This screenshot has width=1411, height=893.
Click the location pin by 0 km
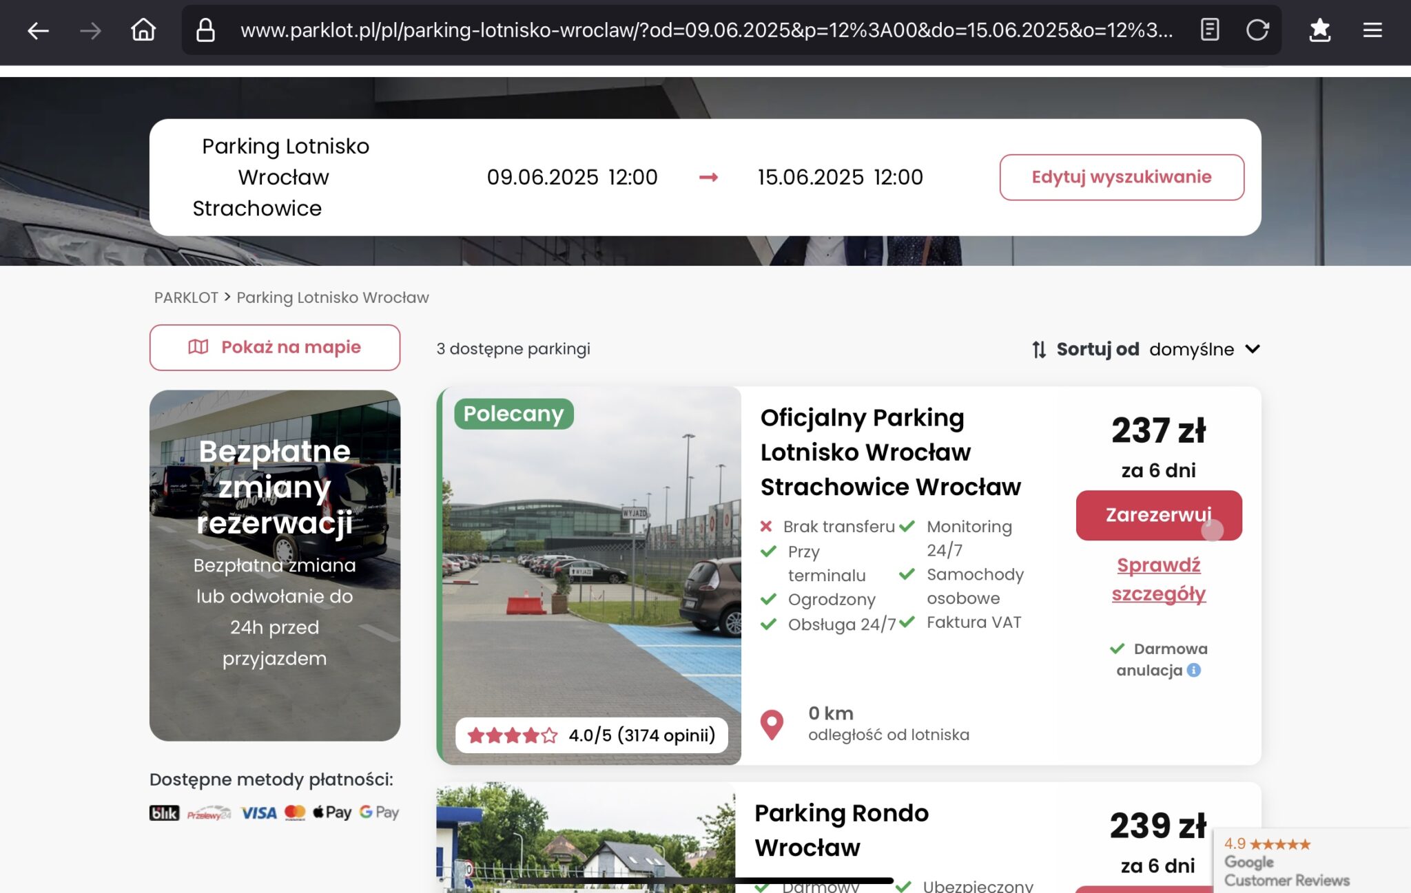tap(772, 725)
